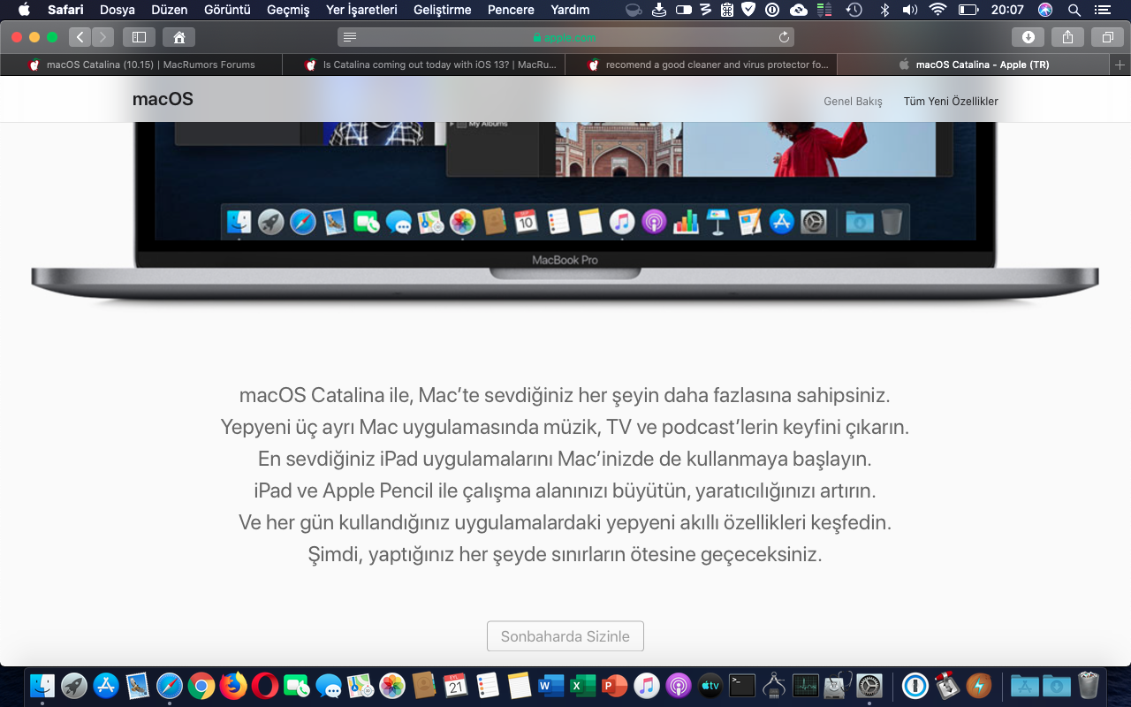Open the Bluetooth status menu
This screenshot has height=707, width=1131.
pos(884,10)
